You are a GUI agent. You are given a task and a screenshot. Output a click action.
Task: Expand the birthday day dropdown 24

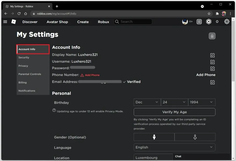point(174,102)
